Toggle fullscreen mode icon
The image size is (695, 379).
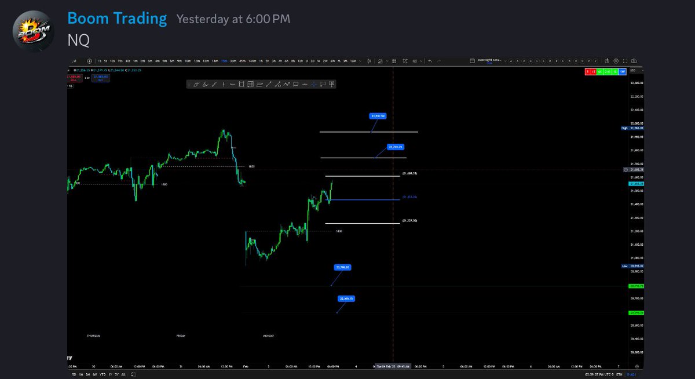tap(625, 60)
